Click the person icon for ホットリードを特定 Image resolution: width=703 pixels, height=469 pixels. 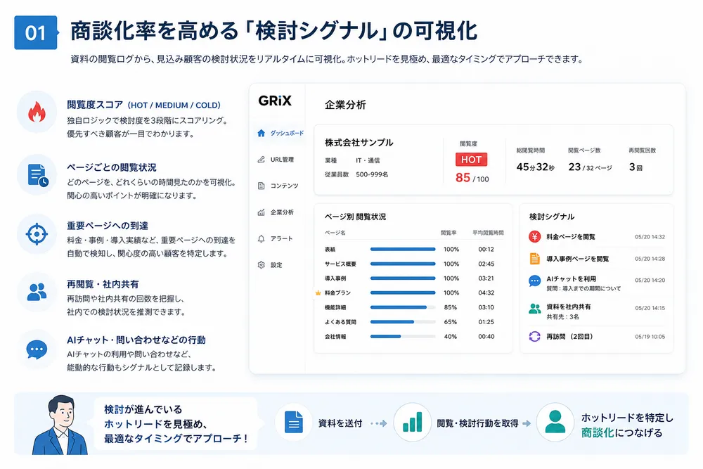pyautogui.click(x=555, y=421)
